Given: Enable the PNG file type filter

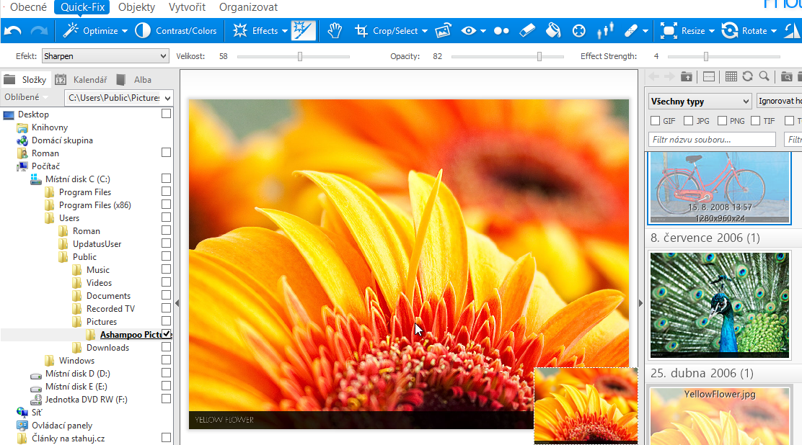Looking at the screenshot, I should [x=722, y=120].
